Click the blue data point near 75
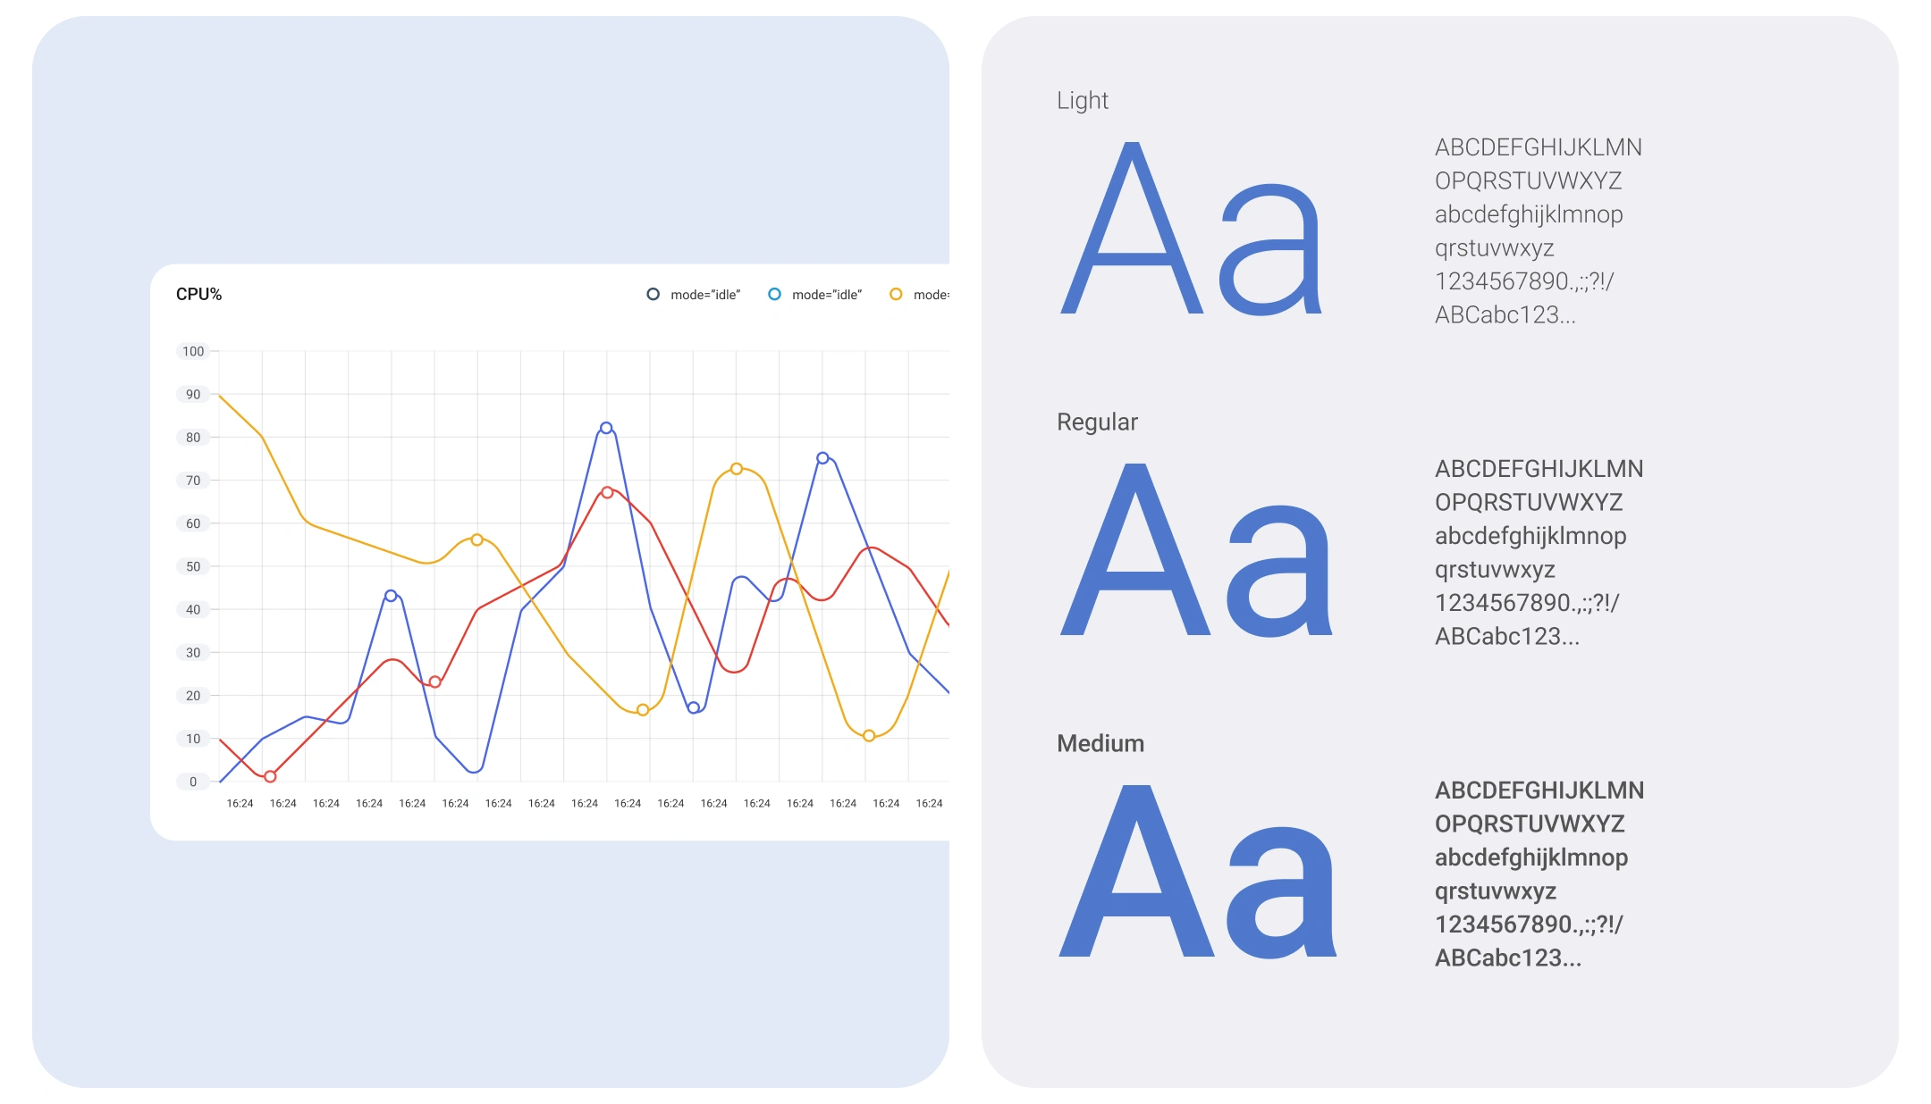 pos(822,458)
